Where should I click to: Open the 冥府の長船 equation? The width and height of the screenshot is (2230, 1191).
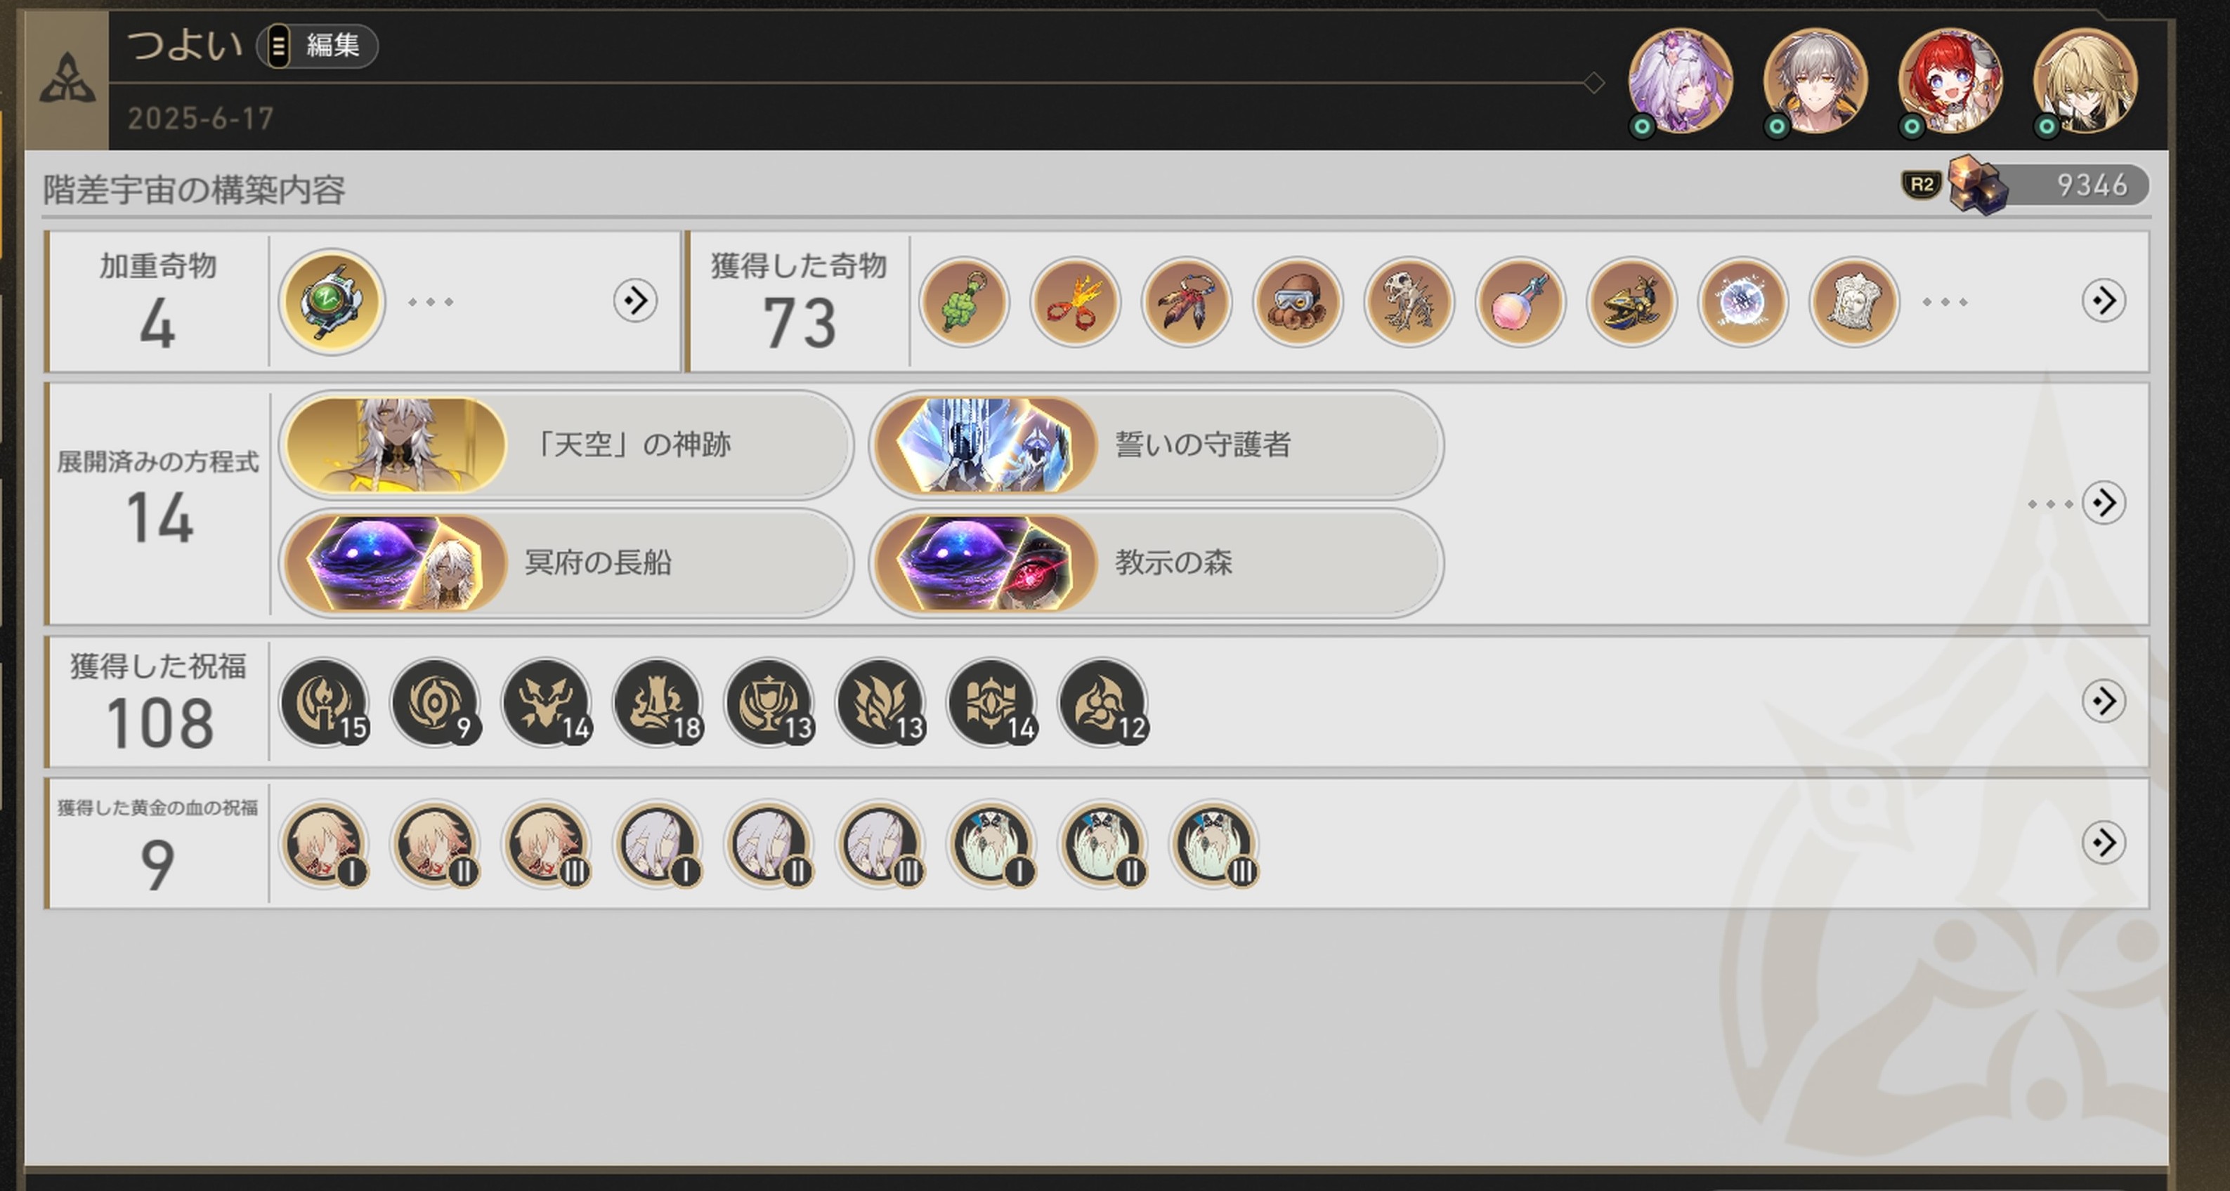tap(566, 563)
